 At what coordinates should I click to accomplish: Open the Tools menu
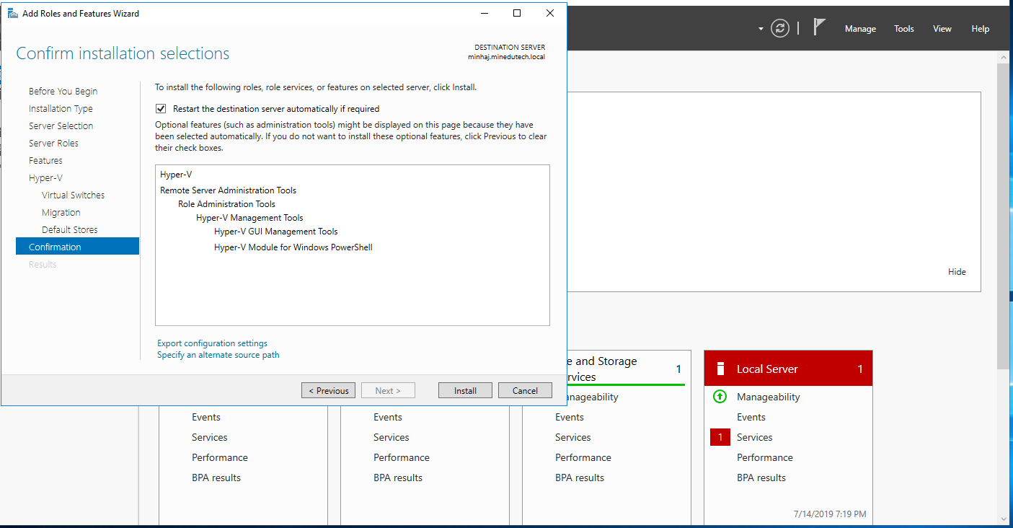pyautogui.click(x=903, y=29)
